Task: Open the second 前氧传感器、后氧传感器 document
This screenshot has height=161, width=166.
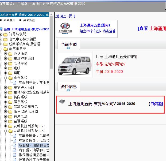Action: (x=34, y=141)
